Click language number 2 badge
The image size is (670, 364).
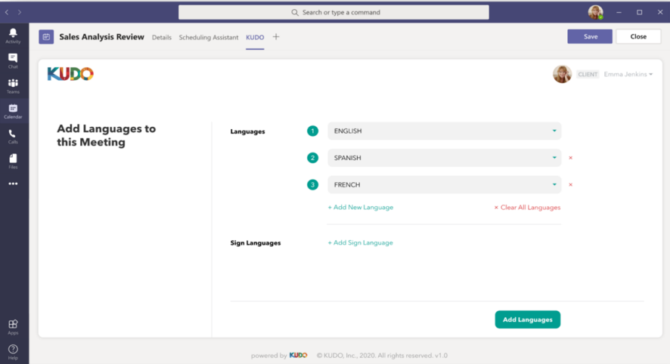[x=313, y=158]
